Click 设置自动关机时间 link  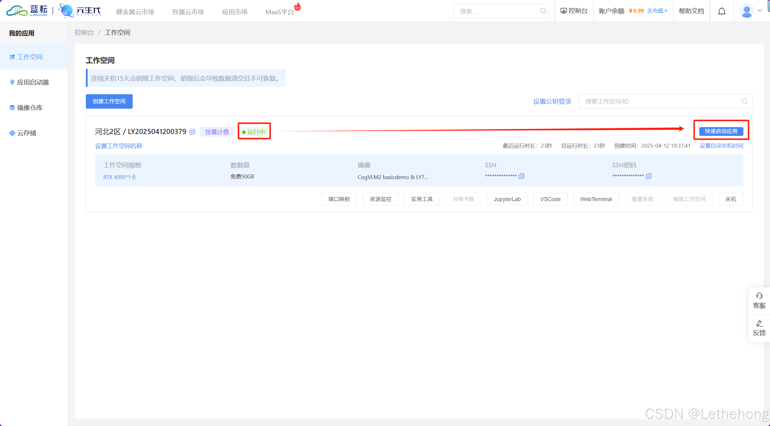pos(721,146)
